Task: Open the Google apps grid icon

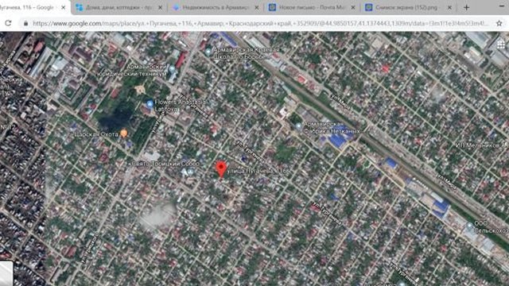Action: tap(501, 45)
